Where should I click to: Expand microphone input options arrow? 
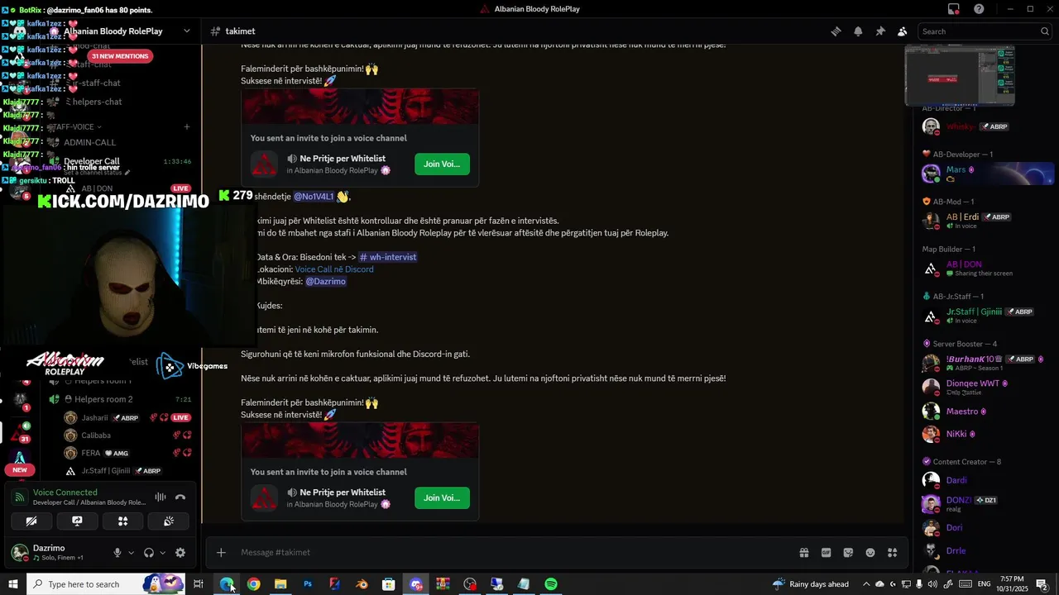(131, 553)
